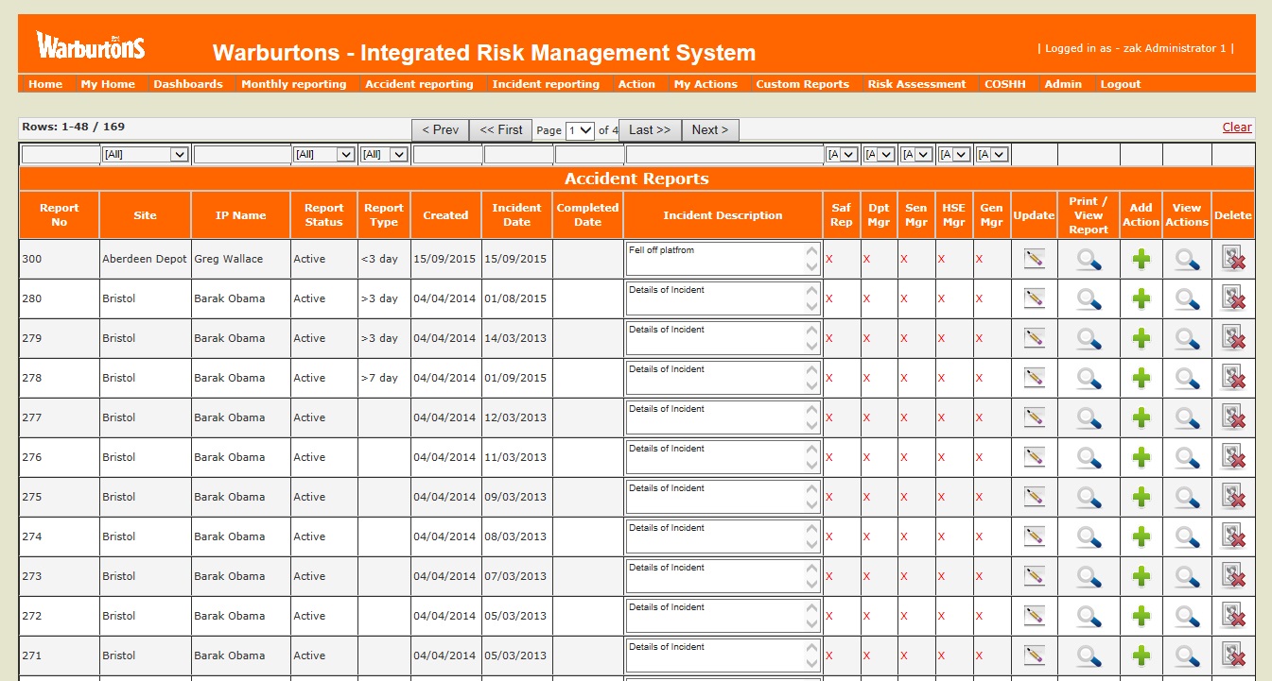1272x681 pixels.
Task: Click the Next > page button
Action: 710,130
